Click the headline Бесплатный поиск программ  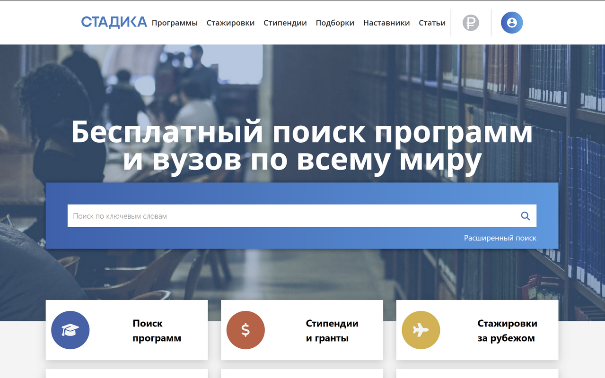[x=302, y=133]
